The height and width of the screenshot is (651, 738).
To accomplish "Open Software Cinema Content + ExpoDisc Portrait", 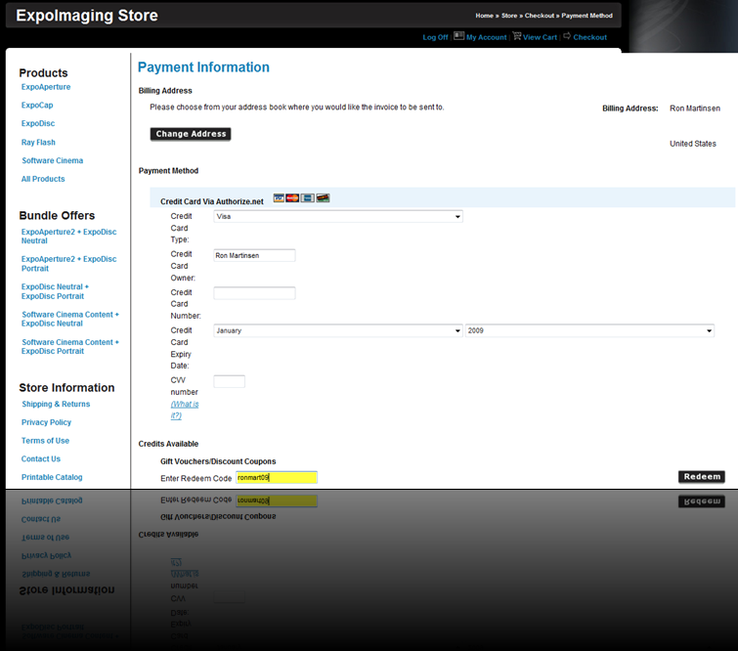I will [x=70, y=346].
